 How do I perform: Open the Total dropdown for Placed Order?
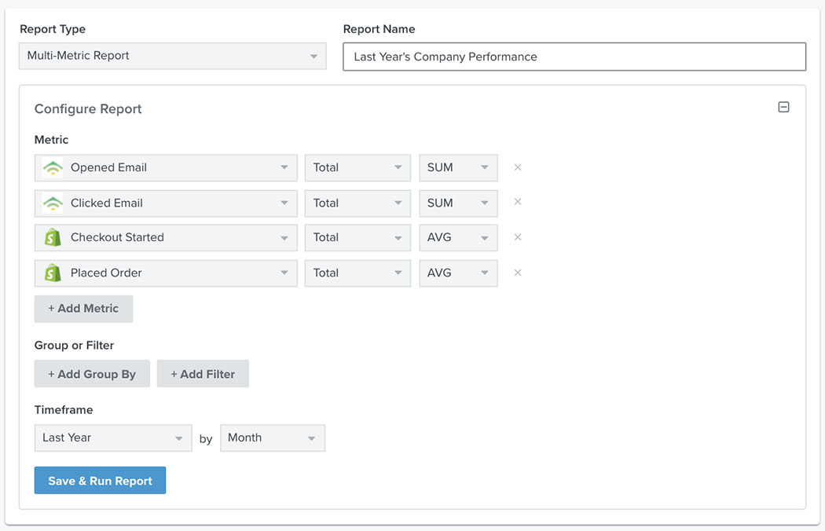(x=357, y=273)
